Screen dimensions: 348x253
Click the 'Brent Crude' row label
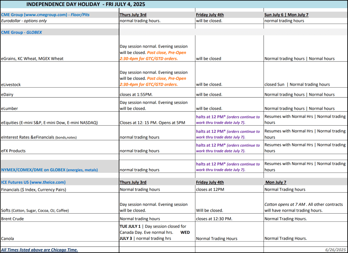tap(13, 219)
